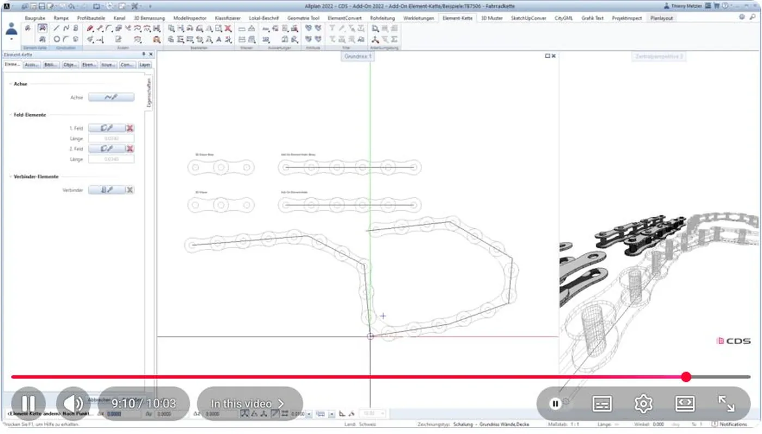Click the letter A text tool icon
Image resolution: width=762 pixels, height=434 pixels.
[x=219, y=39]
